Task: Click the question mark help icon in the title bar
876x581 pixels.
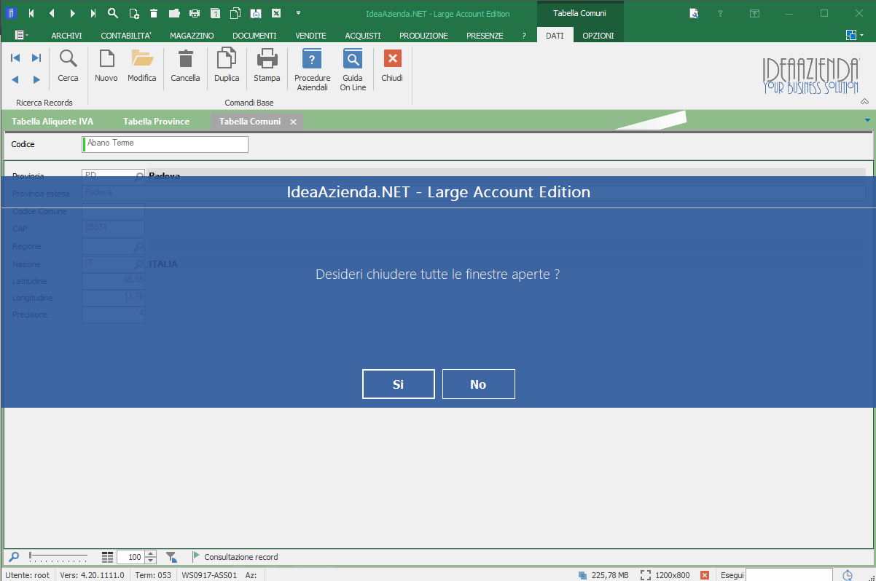Action: (x=720, y=13)
